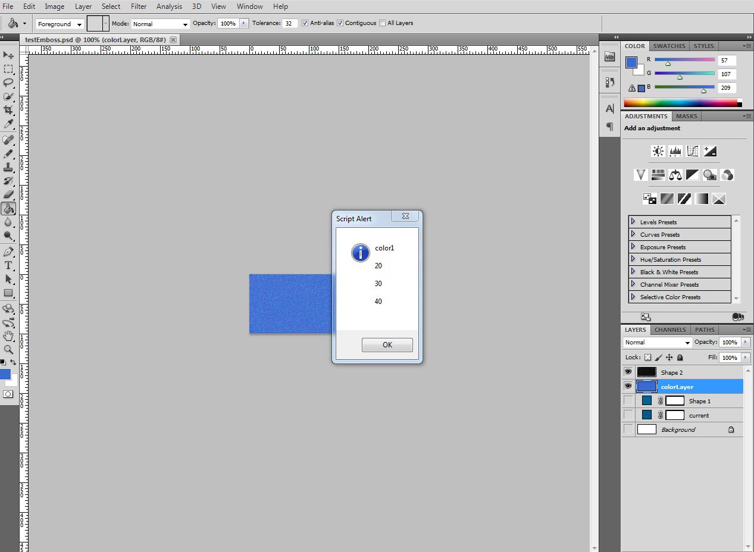Image resolution: width=754 pixels, height=552 pixels.
Task: Show the Background layer
Action: pos(628,429)
